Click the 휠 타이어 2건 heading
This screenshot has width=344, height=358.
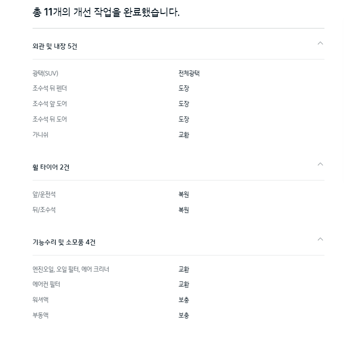pyautogui.click(x=51, y=167)
